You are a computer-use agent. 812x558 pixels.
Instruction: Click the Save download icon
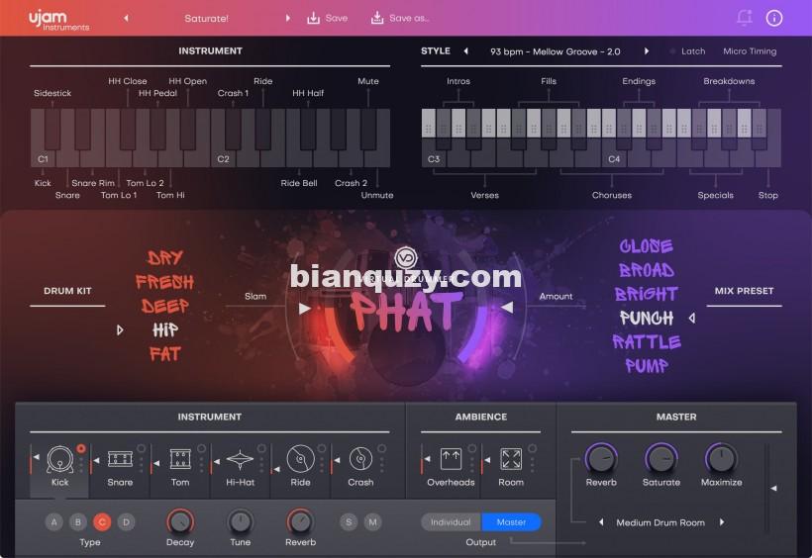tap(313, 18)
